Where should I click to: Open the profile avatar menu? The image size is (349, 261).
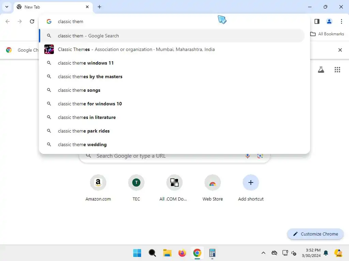[329, 21]
